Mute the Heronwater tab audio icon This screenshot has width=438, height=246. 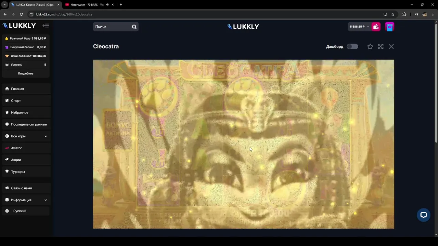(107, 5)
